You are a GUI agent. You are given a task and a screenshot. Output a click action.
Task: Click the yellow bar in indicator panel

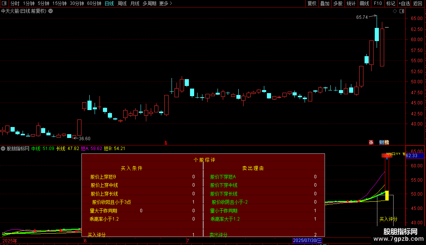[387, 196]
